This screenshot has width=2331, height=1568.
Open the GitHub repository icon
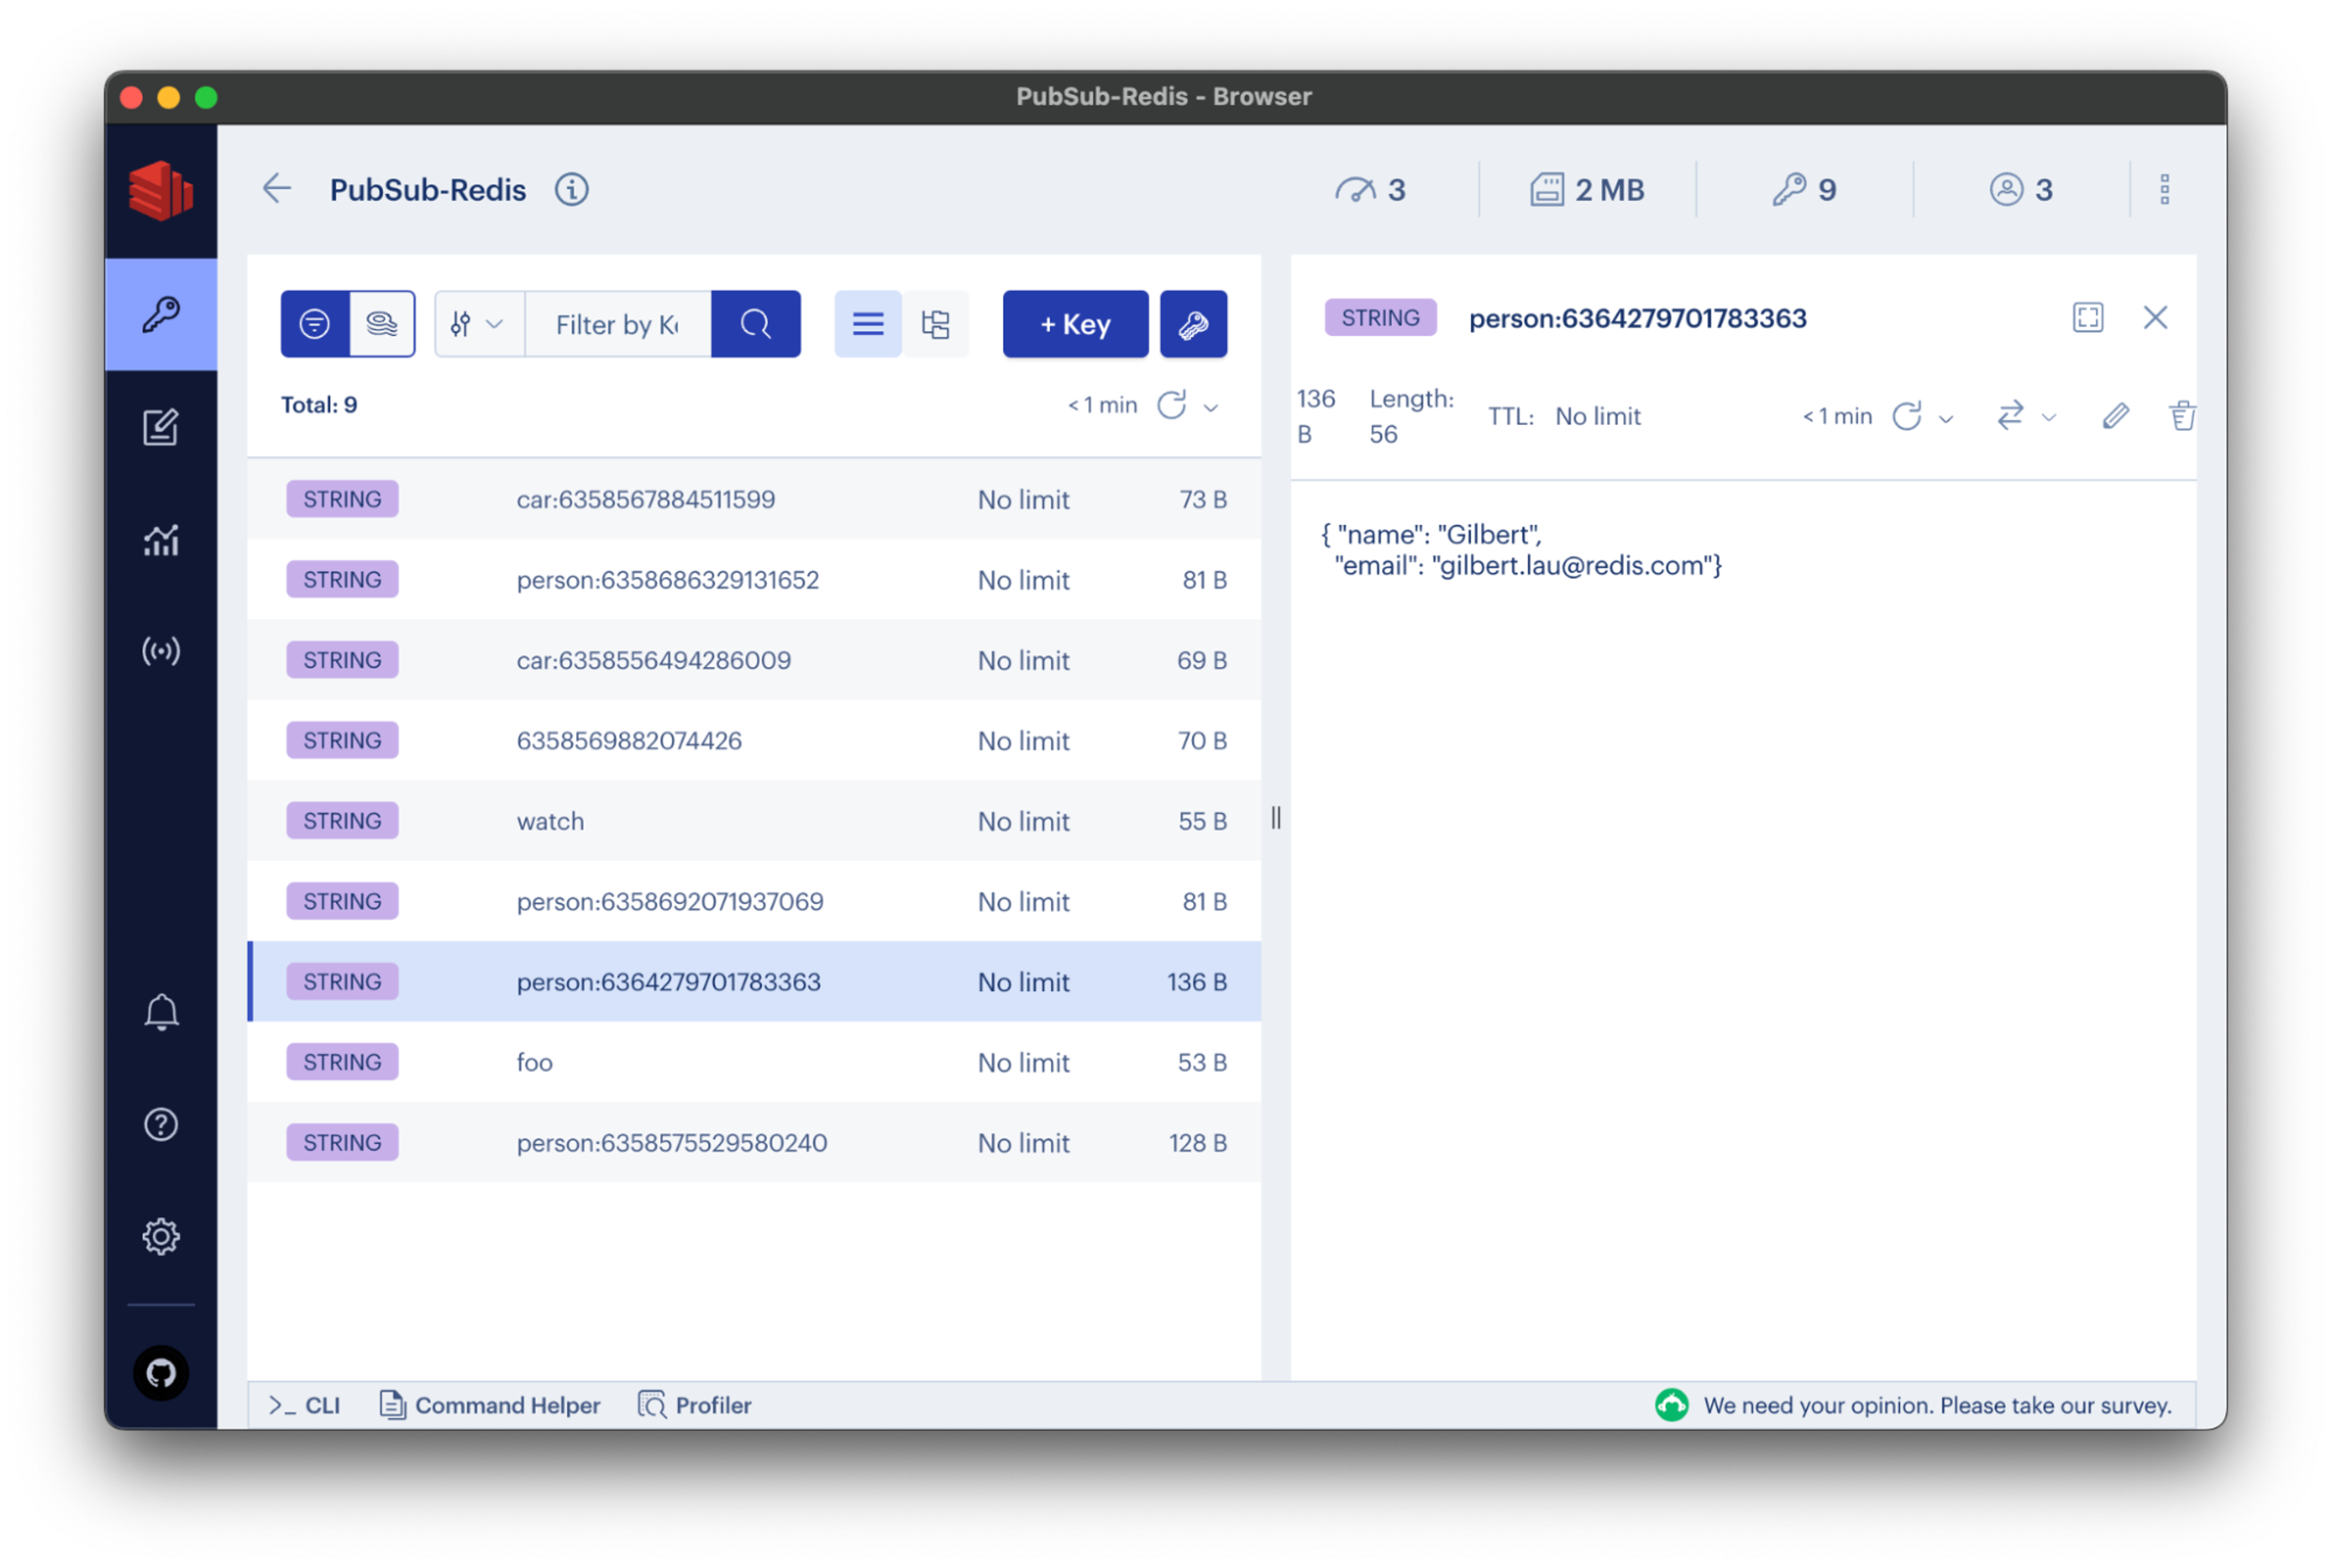coord(160,1373)
